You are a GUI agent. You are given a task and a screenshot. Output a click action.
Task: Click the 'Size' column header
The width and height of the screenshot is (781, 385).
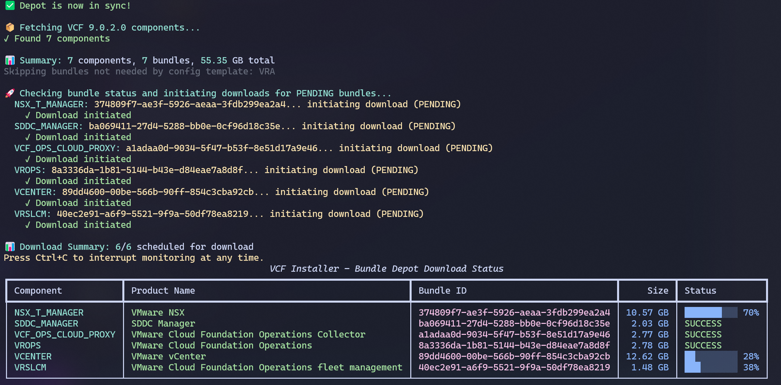(658, 291)
